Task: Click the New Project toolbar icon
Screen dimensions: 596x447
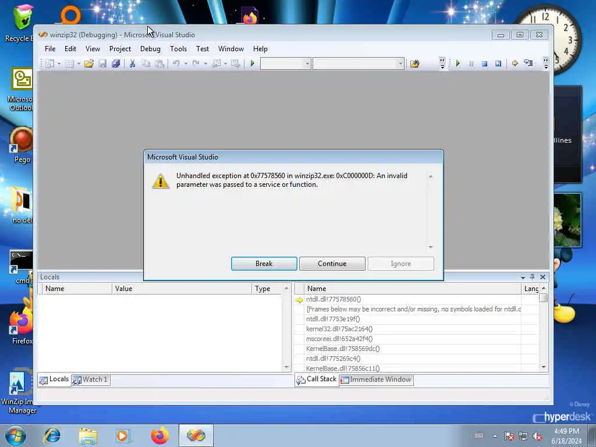Action: pos(50,63)
